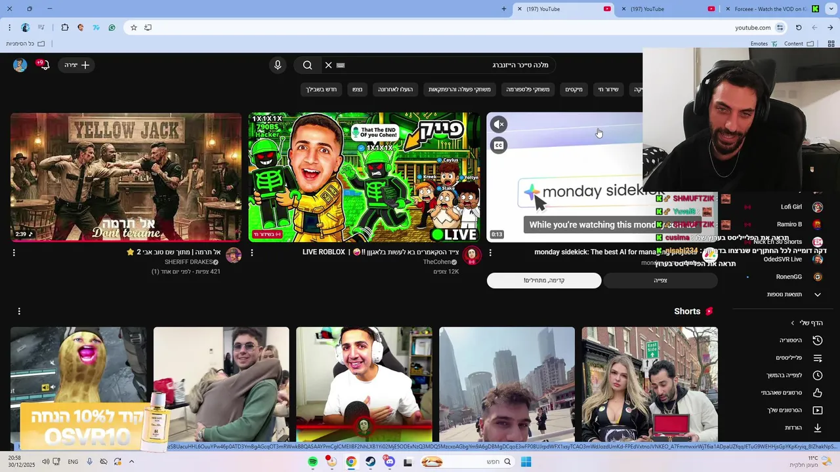Viewport: 840px width, 472px height.
Task: Click the קדימה, מתחילים! ad button
Action: (x=544, y=281)
